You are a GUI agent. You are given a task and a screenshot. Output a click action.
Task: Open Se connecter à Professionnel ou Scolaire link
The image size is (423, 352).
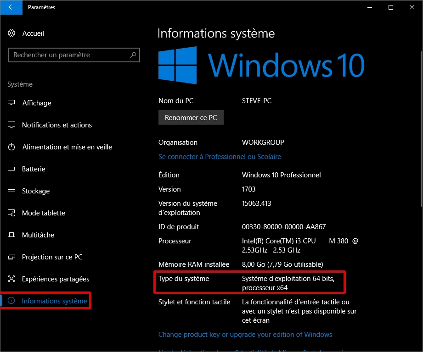coord(220,157)
